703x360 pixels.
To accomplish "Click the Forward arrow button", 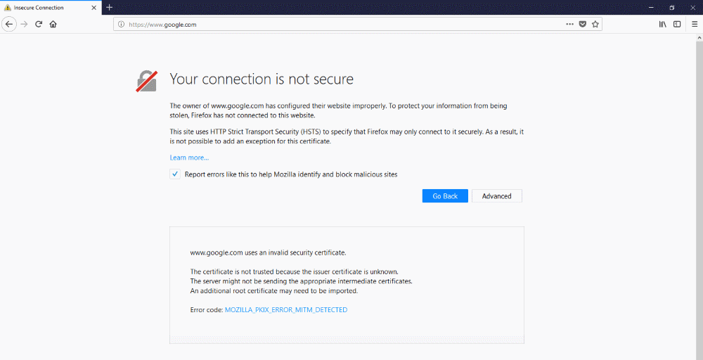I will (24, 24).
